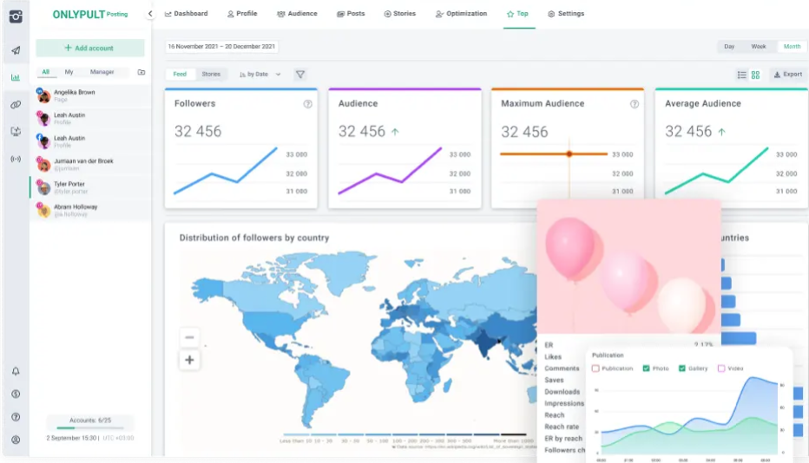The width and height of the screenshot is (809, 463).
Task: Open the paper plane posting icon in sidebar
Action: tap(16, 50)
